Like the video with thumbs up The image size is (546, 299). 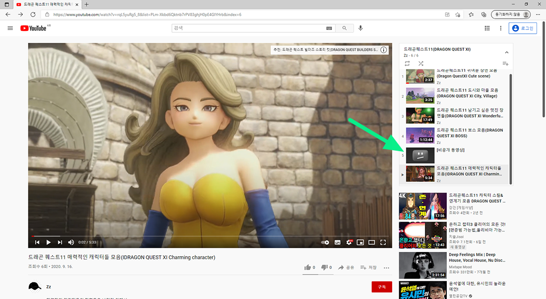[310, 268]
